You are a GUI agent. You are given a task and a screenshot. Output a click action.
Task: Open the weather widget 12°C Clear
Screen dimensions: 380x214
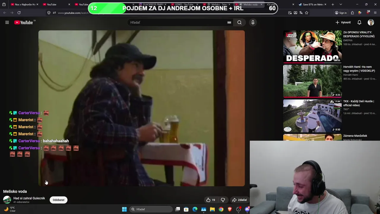[9, 209]
